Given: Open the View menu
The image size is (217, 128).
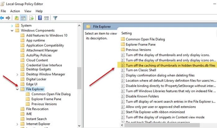Looking at the screenshot, I should (28, 11).
